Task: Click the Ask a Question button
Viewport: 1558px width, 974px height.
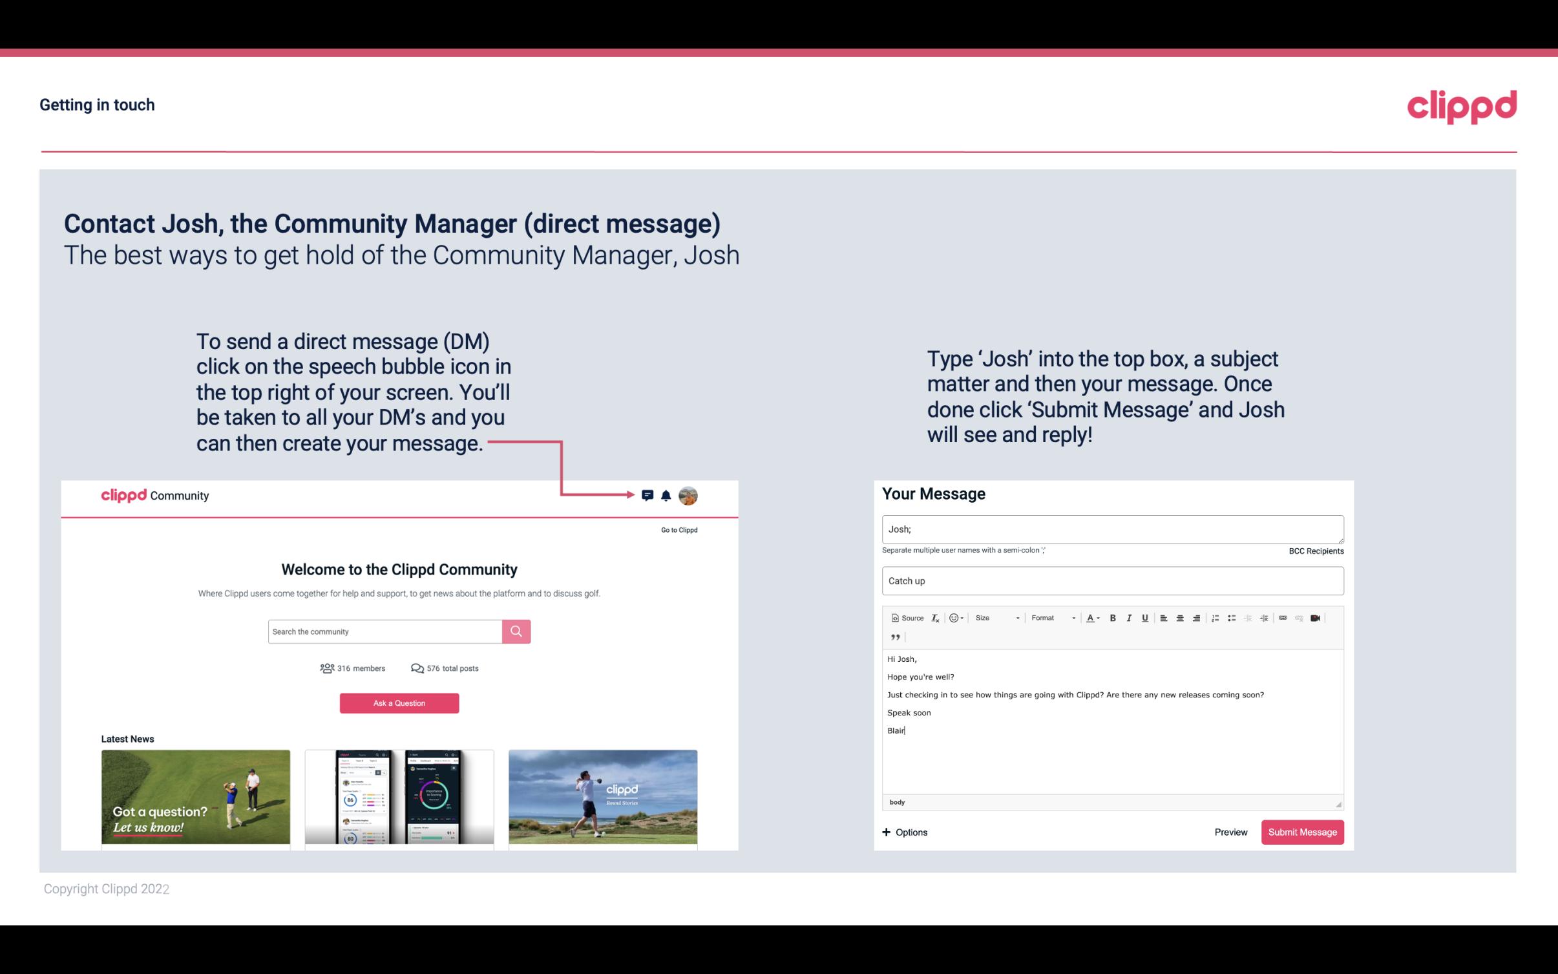Action: [x=399, y=703]
